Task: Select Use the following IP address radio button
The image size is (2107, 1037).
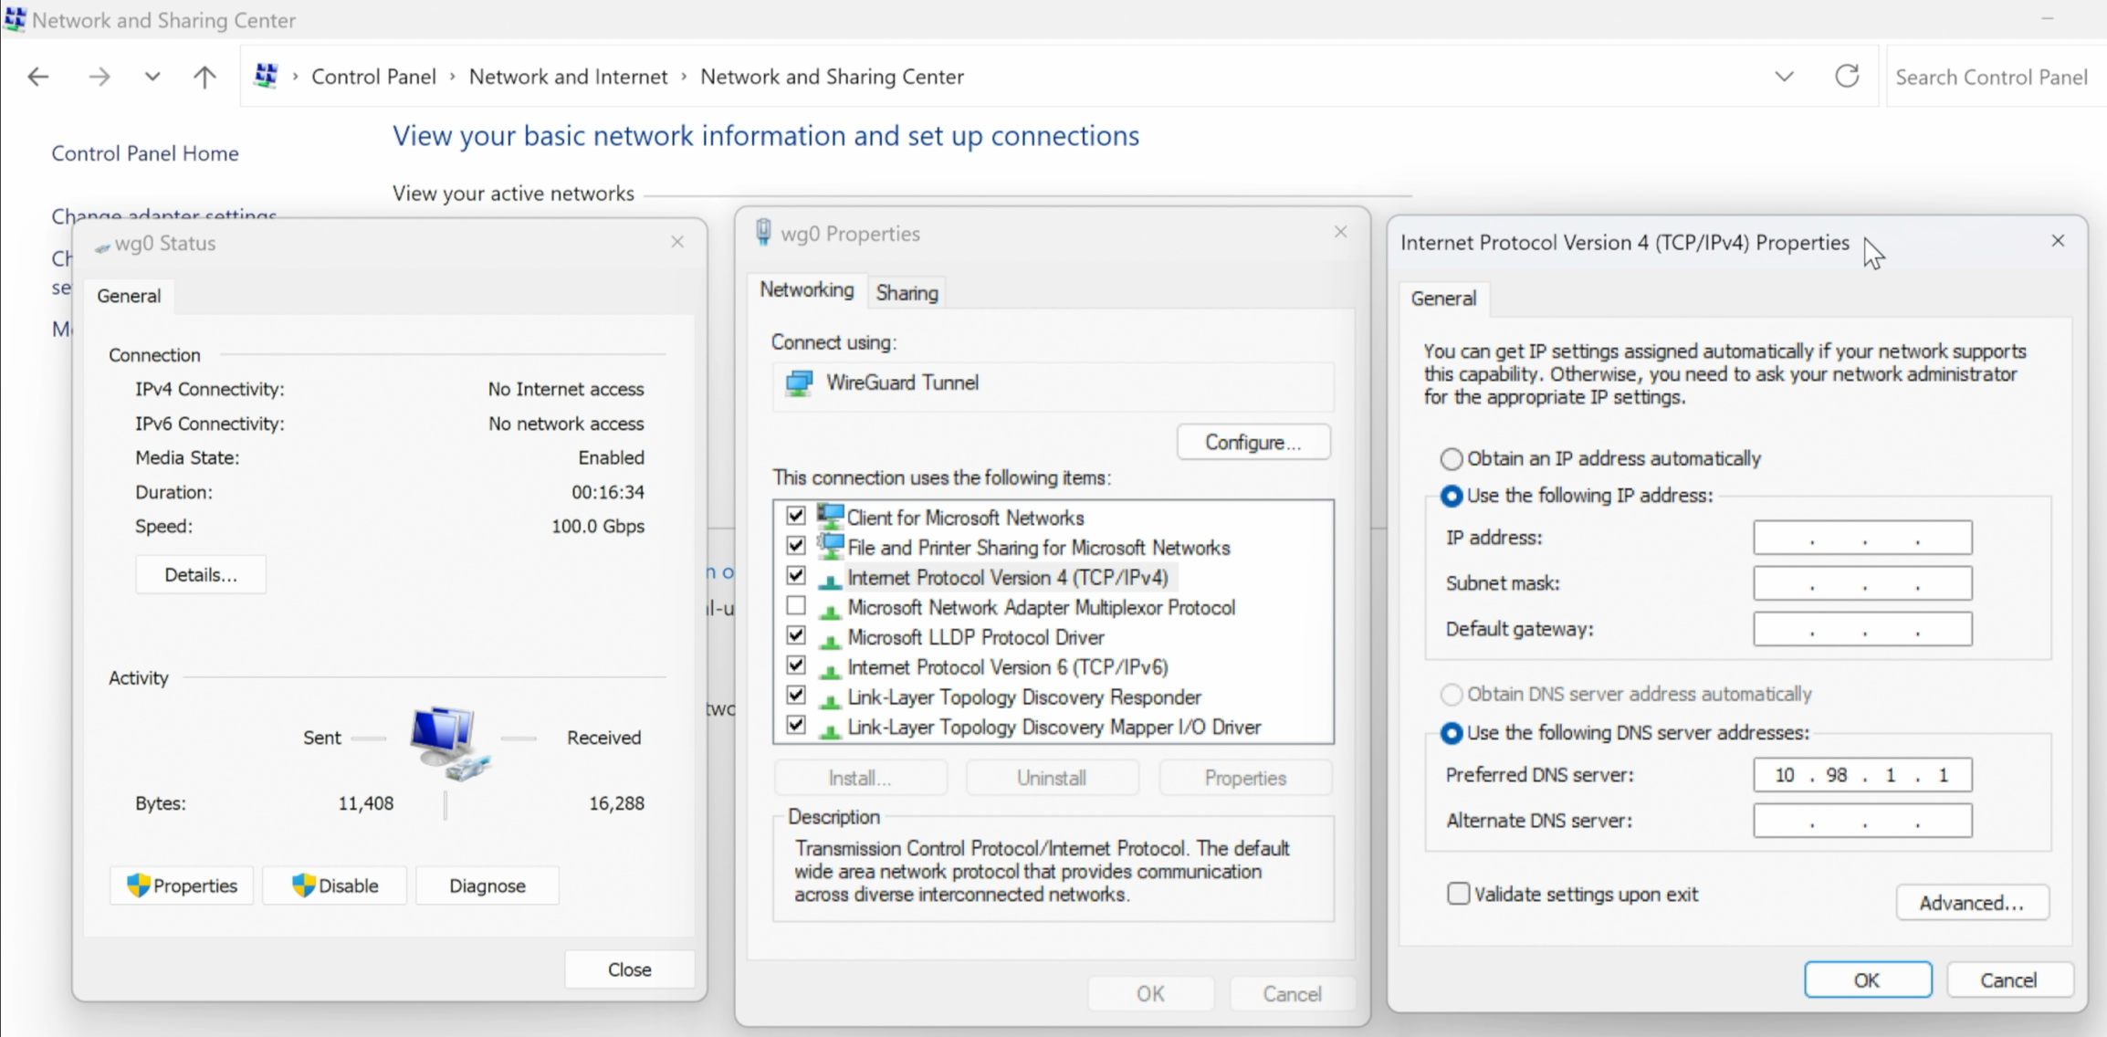Action: coord(1450,495)
